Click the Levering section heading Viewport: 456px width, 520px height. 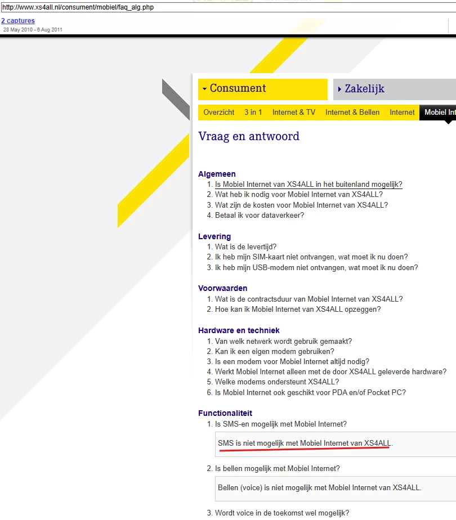[214, 236]
